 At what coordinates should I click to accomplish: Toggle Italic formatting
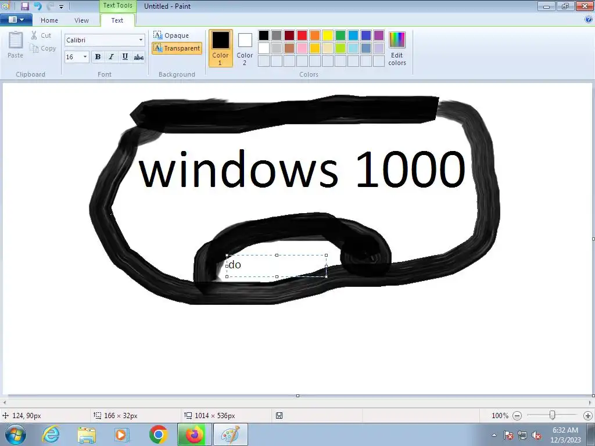pyautogui.click(x=111, y=57)
